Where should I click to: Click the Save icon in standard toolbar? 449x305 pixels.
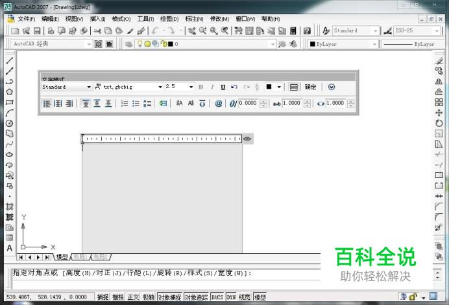[x=37, y=30]
